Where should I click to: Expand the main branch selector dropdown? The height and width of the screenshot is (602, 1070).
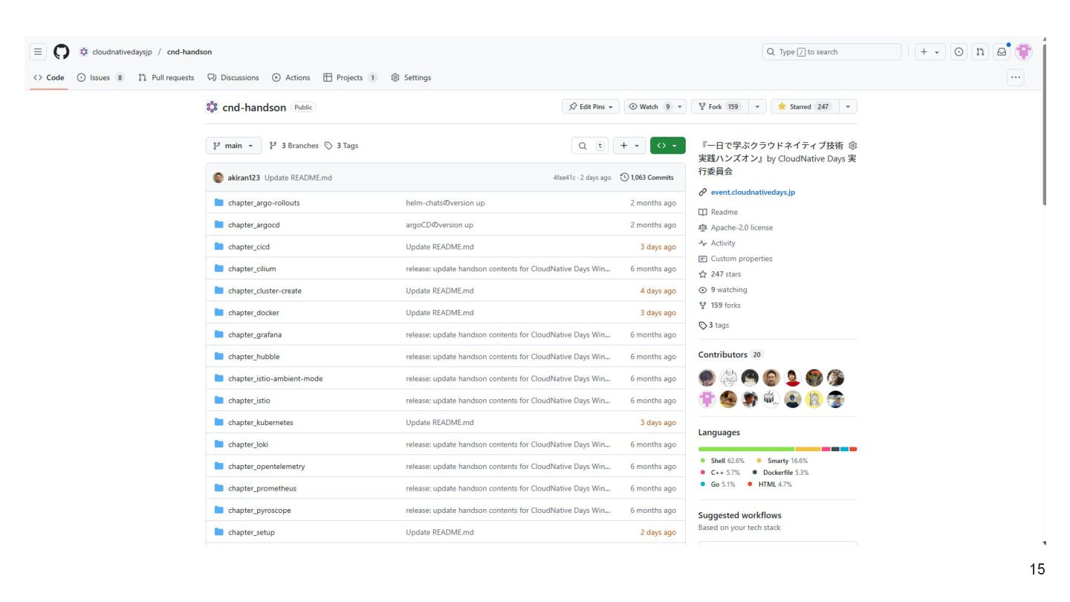point(233,146)
